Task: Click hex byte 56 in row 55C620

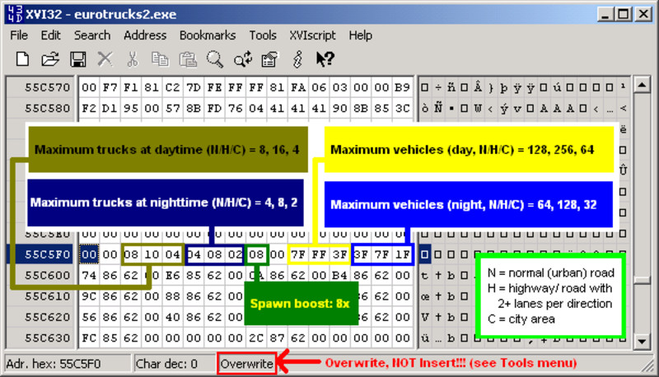Action: [89, 318]
